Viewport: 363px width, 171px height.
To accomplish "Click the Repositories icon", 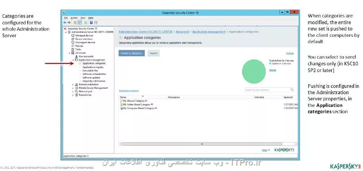I will (x=76, y=95).
